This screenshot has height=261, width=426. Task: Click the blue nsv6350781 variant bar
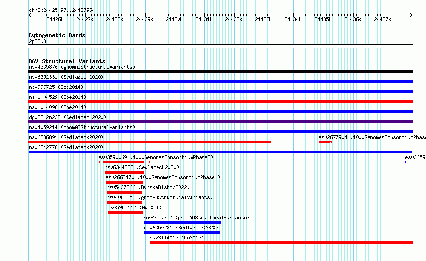tap(182, 232)
